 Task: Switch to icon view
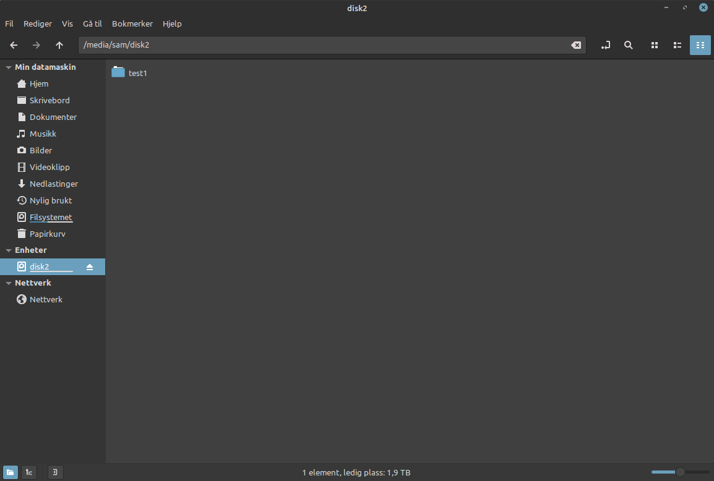[x=655, y=45]
